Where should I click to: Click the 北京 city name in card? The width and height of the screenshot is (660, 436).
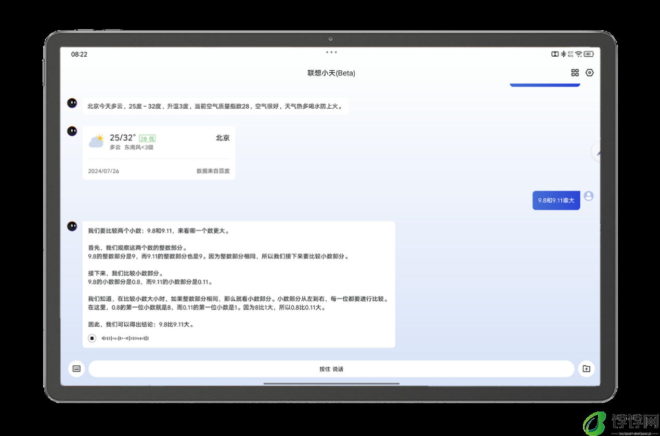point(223,138)
